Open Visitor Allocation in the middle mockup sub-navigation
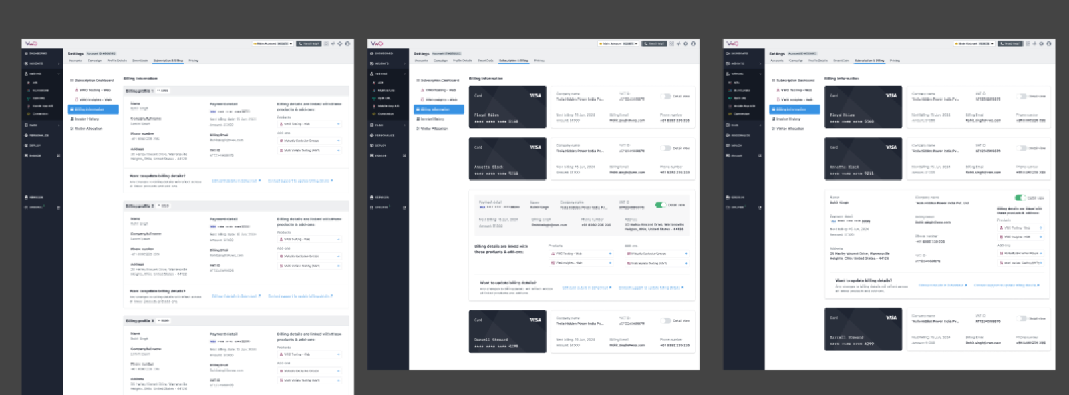This screenshot has height=395, width=1069. 432,129
